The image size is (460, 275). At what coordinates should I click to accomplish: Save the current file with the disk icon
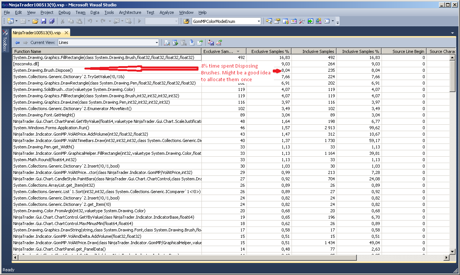pyautogui.click(x=44, y=21)
